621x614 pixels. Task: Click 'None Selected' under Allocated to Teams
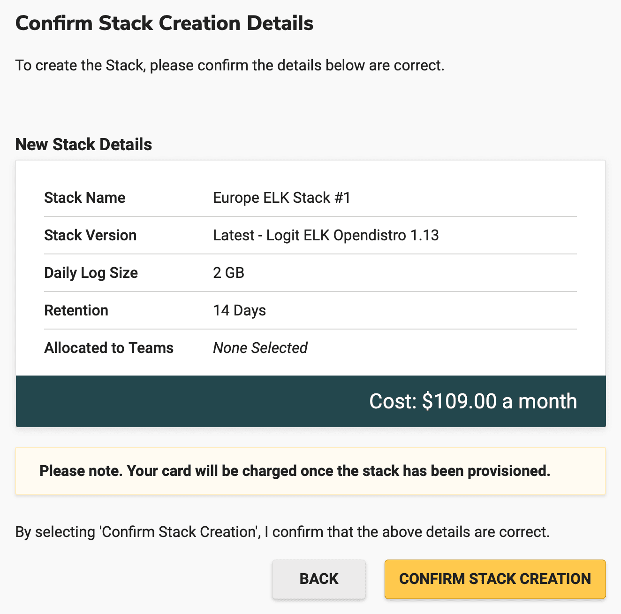260,348
